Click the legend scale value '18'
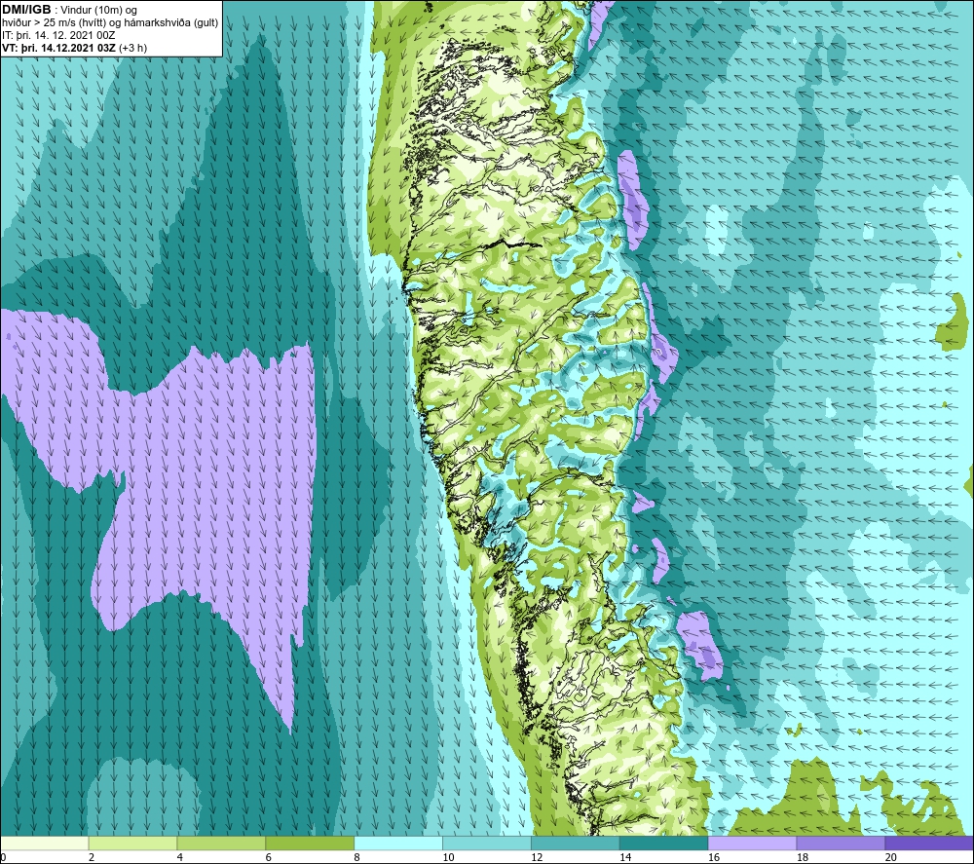This screenshot has width=974, height=864. pyautogui.click(x=802, y=857)
